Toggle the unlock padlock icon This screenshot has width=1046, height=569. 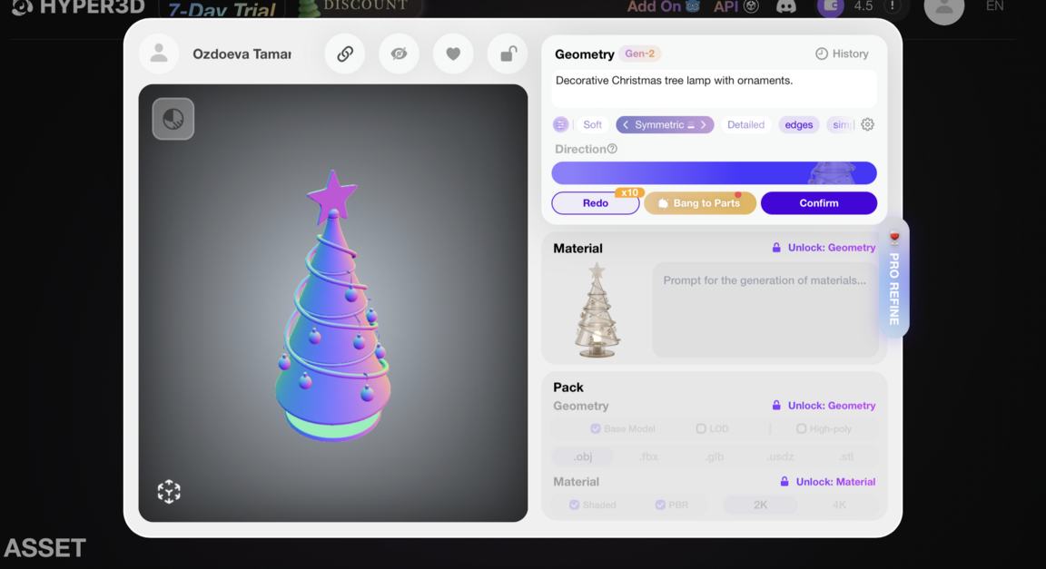pyautogui.click(x=508, y=54)
